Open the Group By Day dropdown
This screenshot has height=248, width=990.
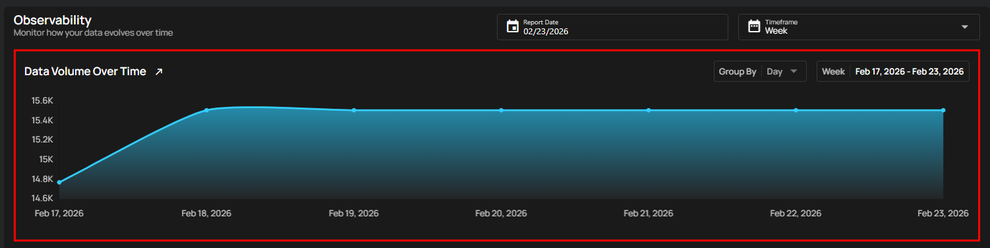pos(760,71)
